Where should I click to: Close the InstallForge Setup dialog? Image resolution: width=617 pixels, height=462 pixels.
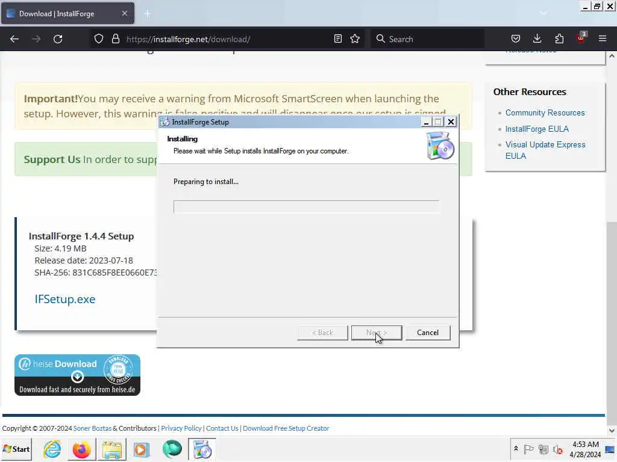[x=451, y=122]
